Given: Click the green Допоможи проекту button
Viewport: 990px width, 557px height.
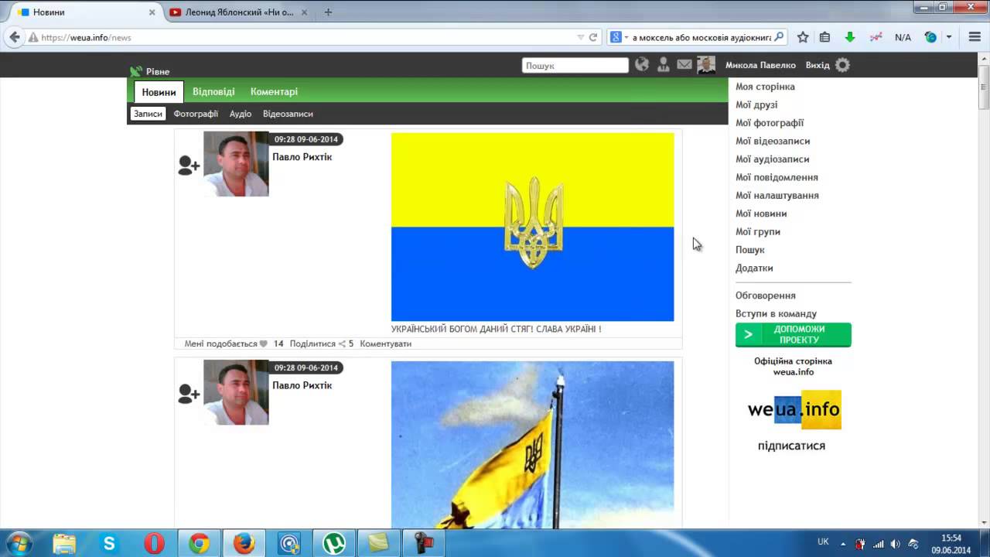Looking at the screenshot, I should [x=794, y=335].
